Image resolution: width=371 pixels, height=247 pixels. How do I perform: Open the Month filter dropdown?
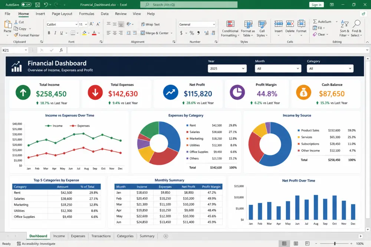pos(278,69)
